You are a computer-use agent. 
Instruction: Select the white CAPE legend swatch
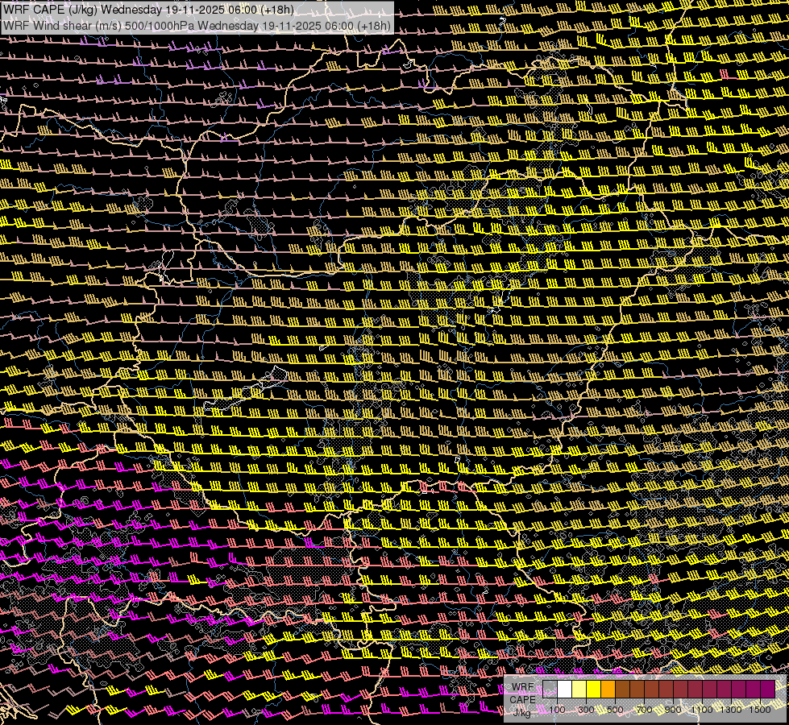click(565, 689)
